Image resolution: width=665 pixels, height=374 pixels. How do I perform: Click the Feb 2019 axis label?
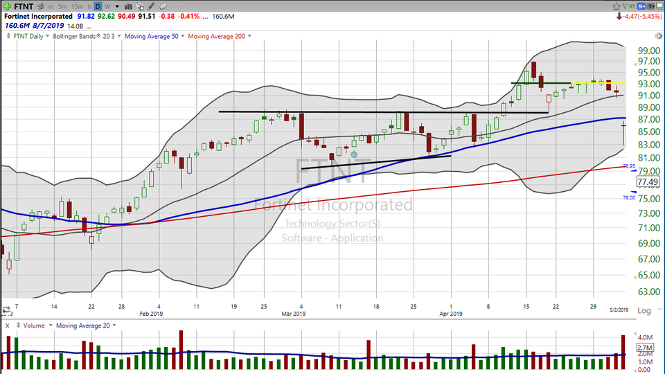(151, 314)
